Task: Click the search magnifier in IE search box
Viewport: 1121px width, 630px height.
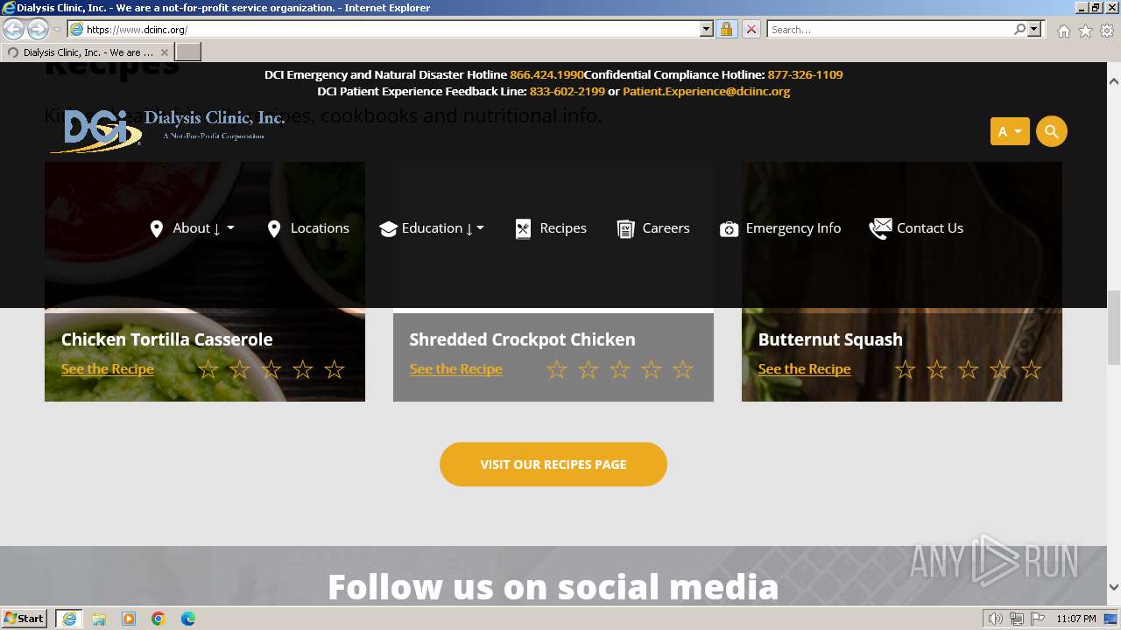Action: tap(1019, 29)
